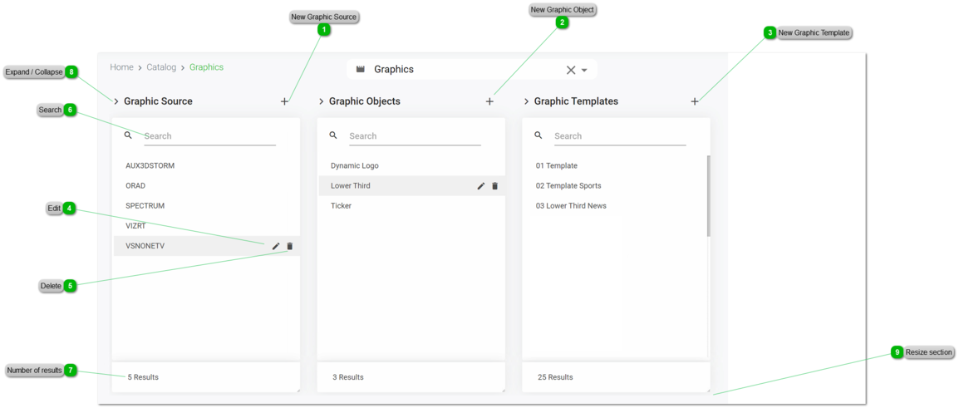Add a new Graphic Source
The image size is (959, 408).
(284, 101)
